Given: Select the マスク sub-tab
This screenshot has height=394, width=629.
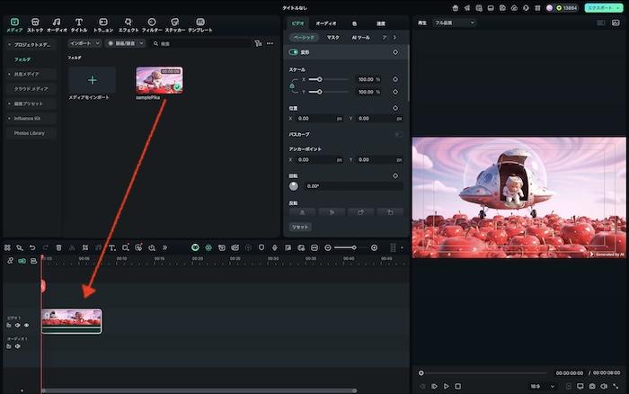Looking at the screenshot, I should pos(332,38).
